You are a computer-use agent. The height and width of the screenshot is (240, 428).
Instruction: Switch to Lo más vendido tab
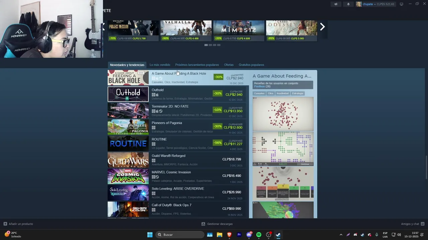coord(160,65)
